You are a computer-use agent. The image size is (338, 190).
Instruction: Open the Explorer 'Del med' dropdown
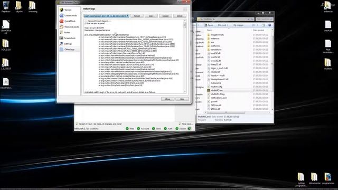223,25
